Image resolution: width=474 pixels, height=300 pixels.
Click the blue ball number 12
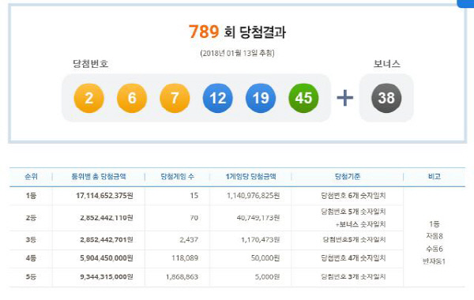[x=218, y=98]
